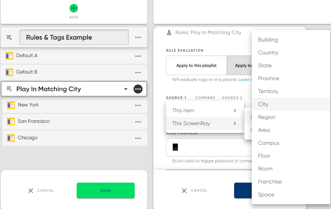331x209 pixels.
Task: Click the X icon of the left Cancel
Action: 30,190
